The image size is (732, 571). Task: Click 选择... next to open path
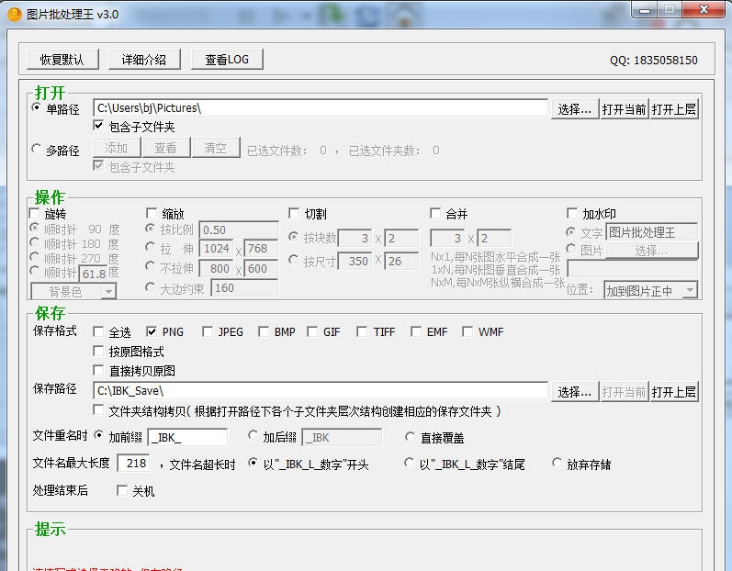tap(575, 109)
